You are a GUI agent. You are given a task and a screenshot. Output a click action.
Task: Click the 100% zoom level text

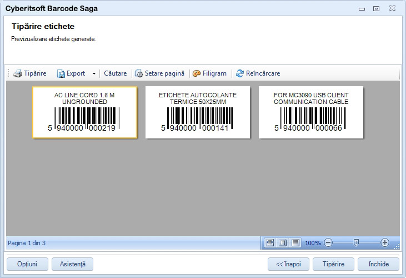pyautogui.click(x=313, y=243)
